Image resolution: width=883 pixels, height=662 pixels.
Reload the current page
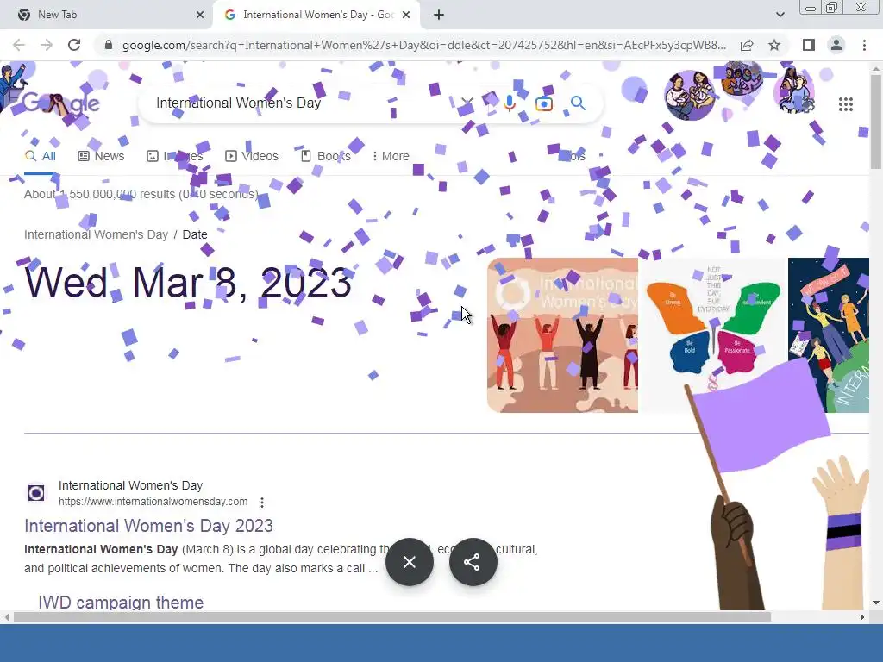pos(74,45)
